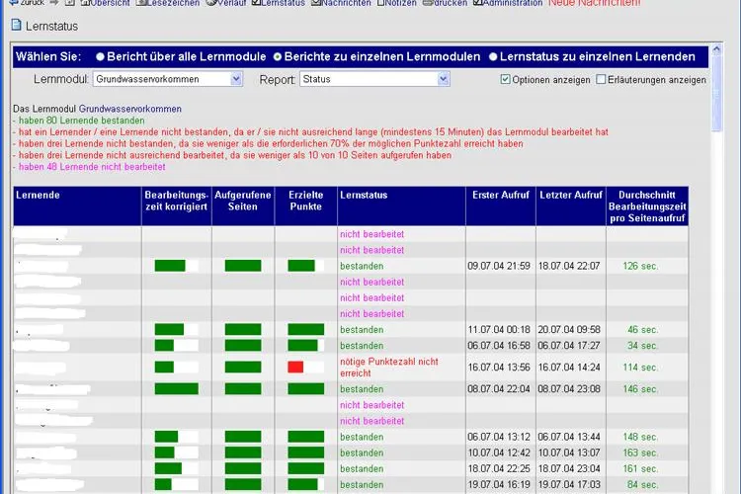
Task: Open the Lernmodul Grundwasservorkommen dropdown
Action: [168, 79]
